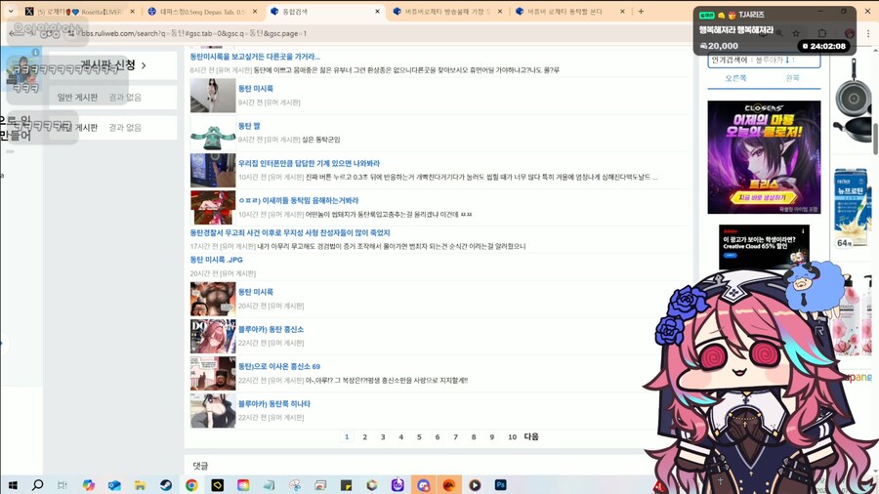Screen dimensions: 879x494
Task: Bookmark this page with the star icon
Action: pos(795,33)
